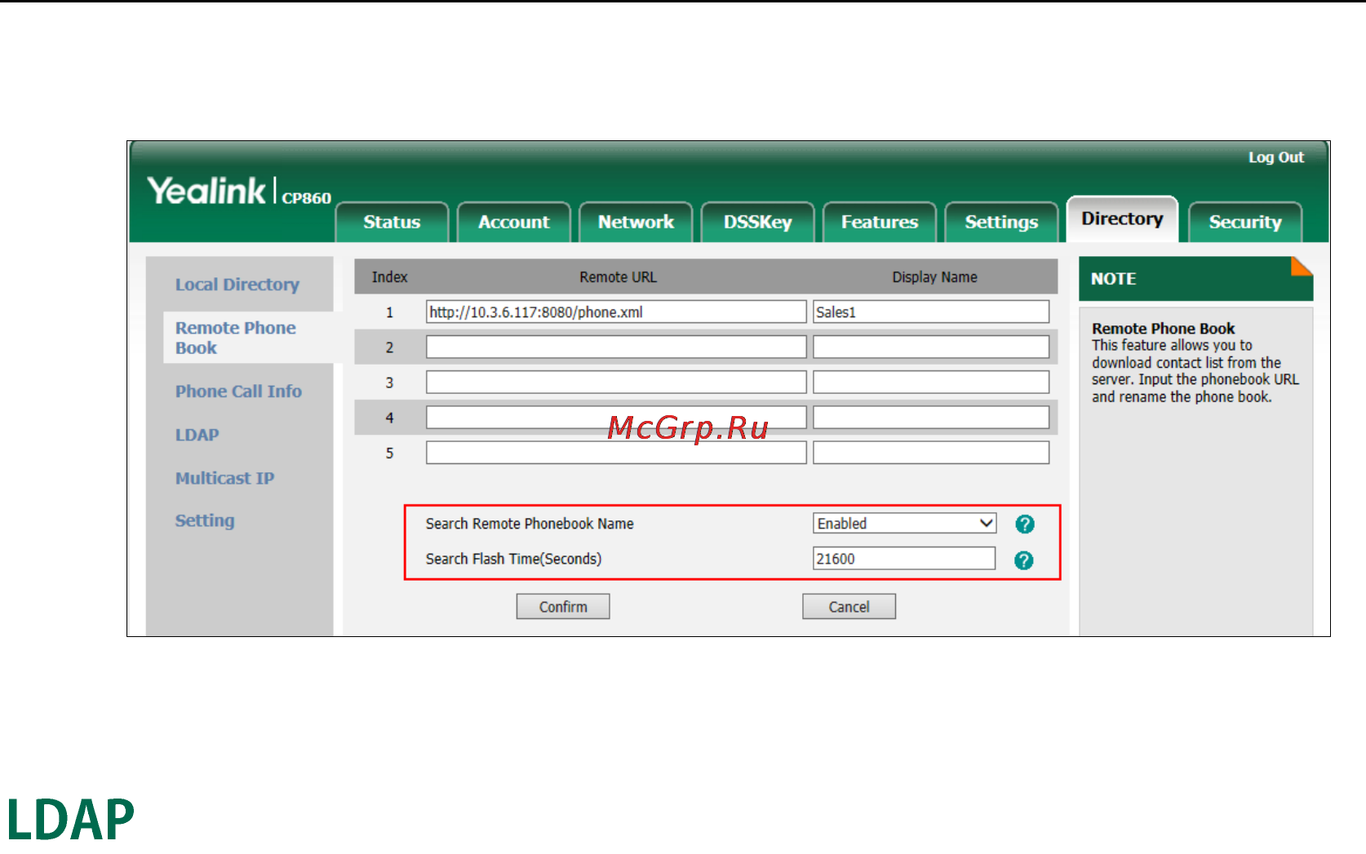Click the Log Out link
Viewport: 1366px width, 854px height.
(1276, 157)
